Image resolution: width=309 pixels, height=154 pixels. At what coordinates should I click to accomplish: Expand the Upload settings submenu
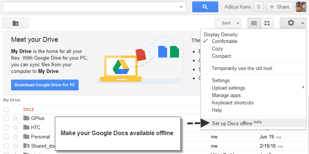[253, 88]
